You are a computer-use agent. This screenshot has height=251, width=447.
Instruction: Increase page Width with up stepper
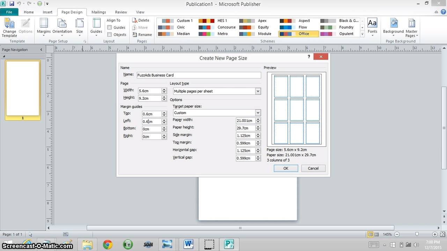(164, 89)
